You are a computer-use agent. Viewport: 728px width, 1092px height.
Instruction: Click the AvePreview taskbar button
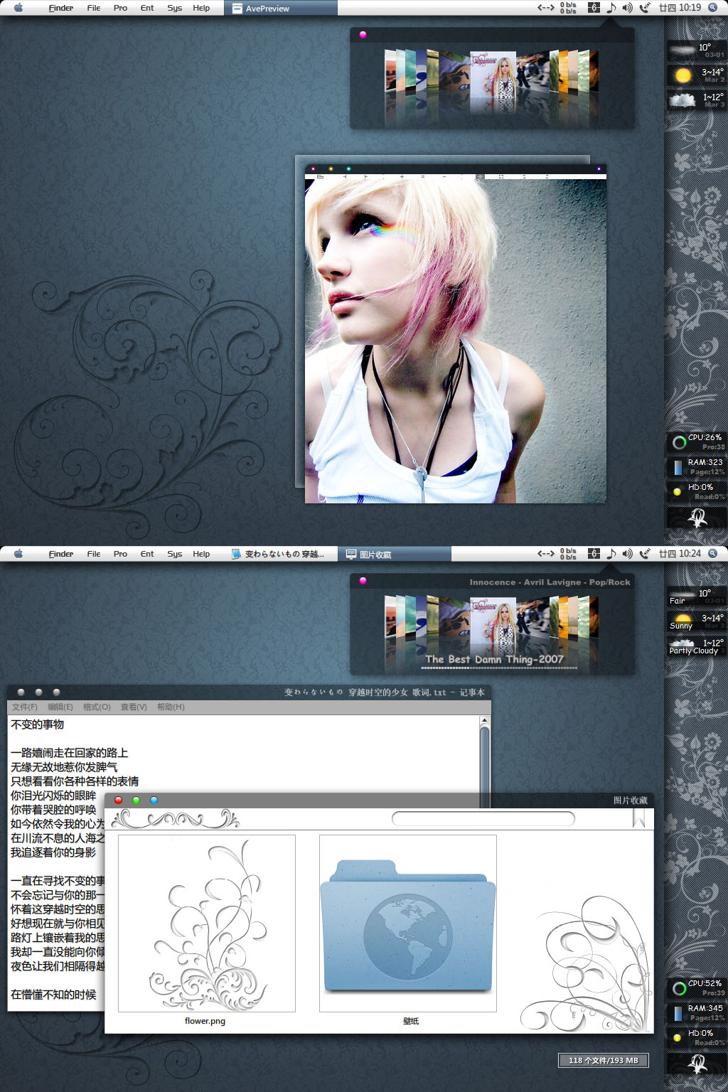pyautogui.click(x=281, y=8)
